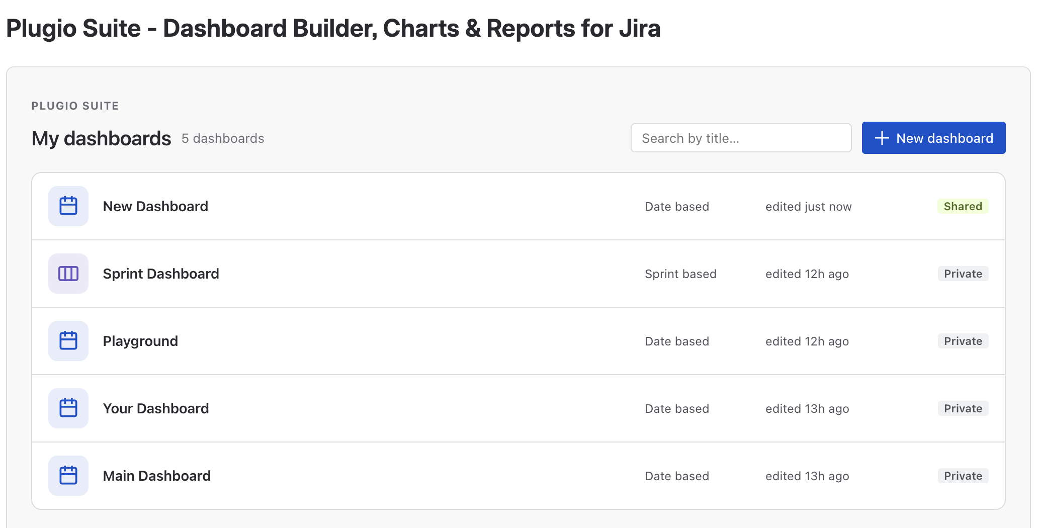Click the Private badge on Main Dashboard
The height and width of the screenshot is (528, 1039).
(x=963, y=476)
